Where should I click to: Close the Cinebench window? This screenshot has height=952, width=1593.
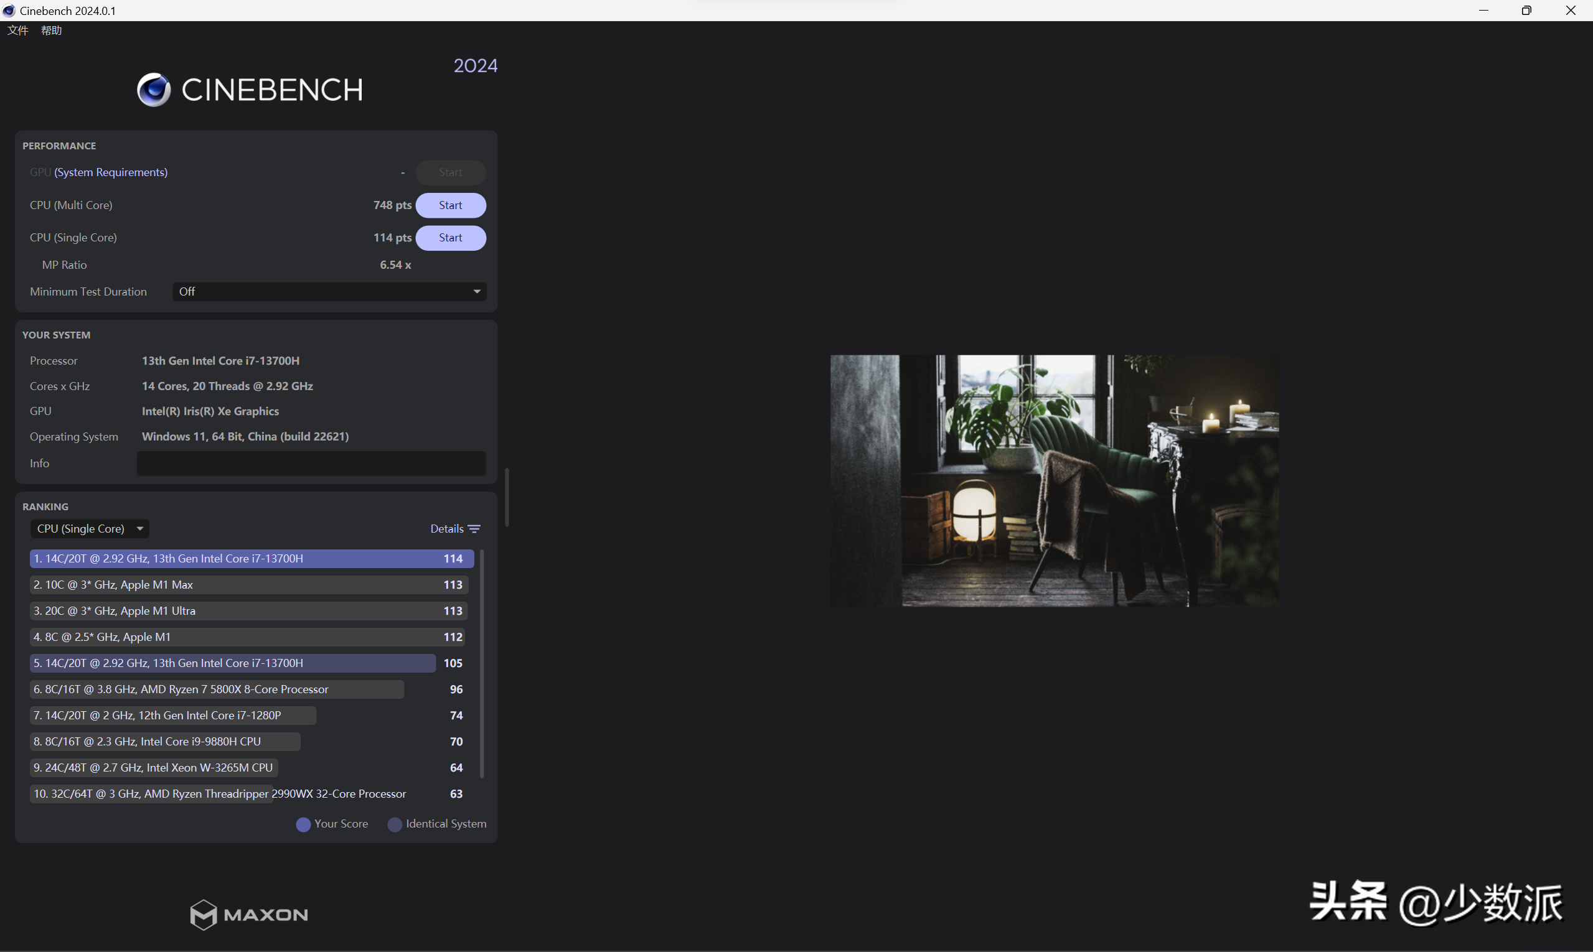pyautogui.click(x=1571, y=10)
